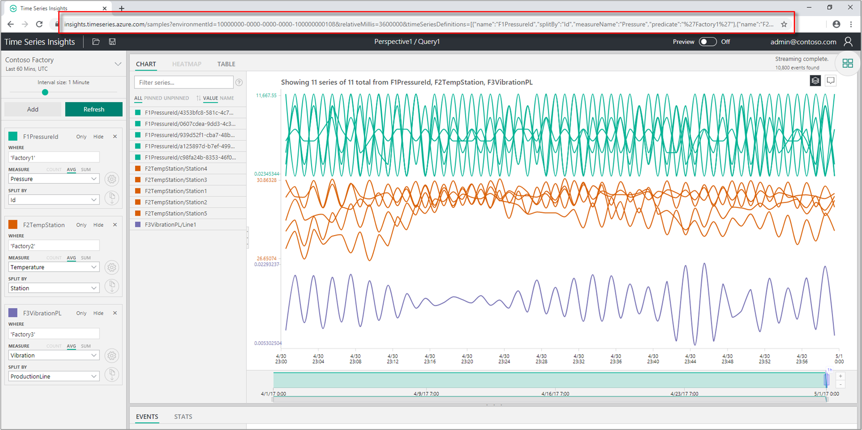Image resolution: width=862 pixels, height=430 pixels.
Task: Click the comment/annotation icon near the chart top
Action: [x=831, y=80]
